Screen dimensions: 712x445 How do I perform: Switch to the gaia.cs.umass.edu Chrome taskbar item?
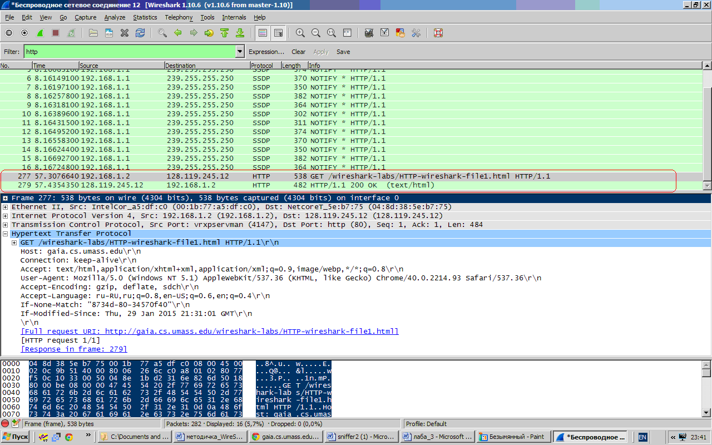tap(285, 437)
